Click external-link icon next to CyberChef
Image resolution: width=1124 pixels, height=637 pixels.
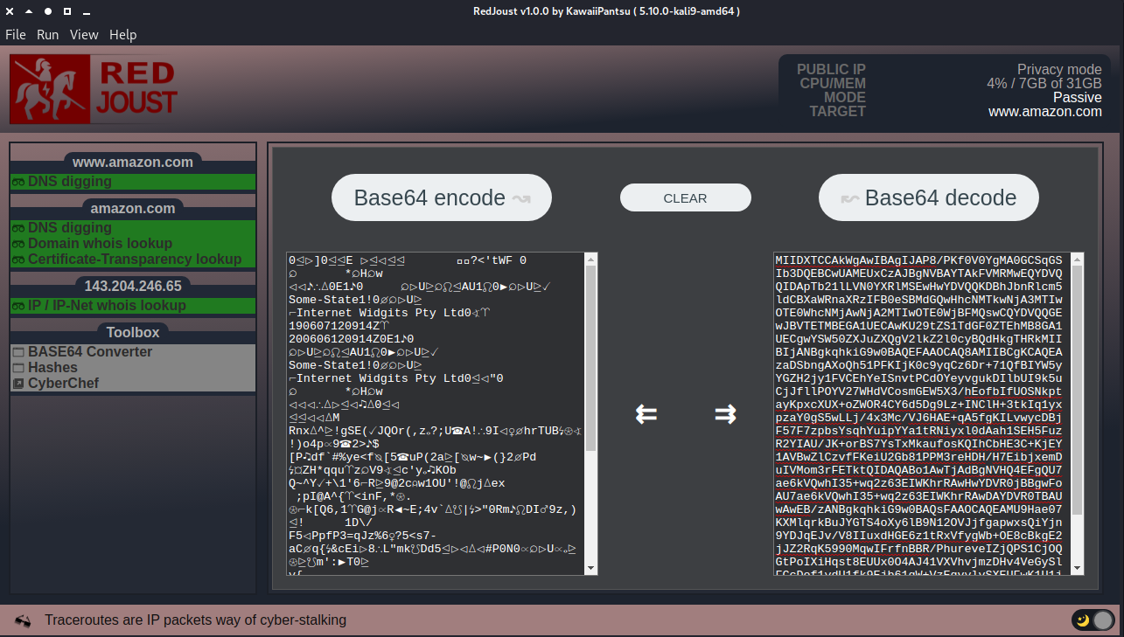pos(18,384)
